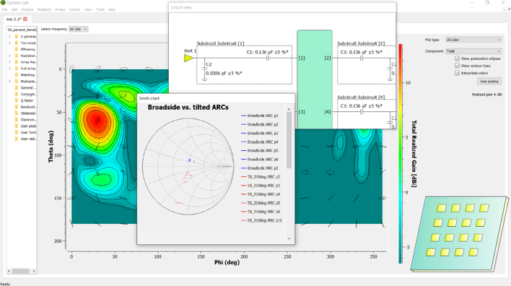Screen dimensions: 511x286
Task: Expand the Full Array tree node
Action: [x=10, y=69]
